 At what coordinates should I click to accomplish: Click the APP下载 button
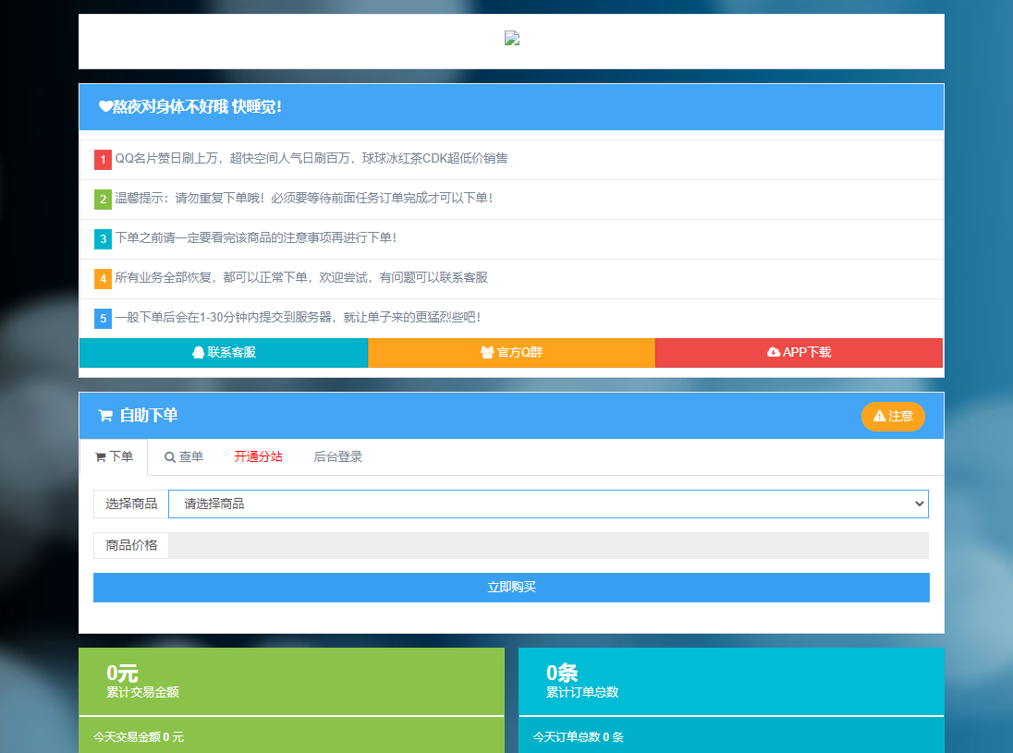pyautogui.click(x=799, y=353)
